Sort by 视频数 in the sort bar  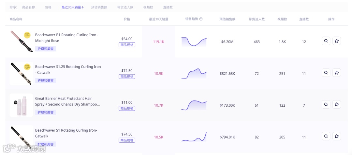coord(148,7)
